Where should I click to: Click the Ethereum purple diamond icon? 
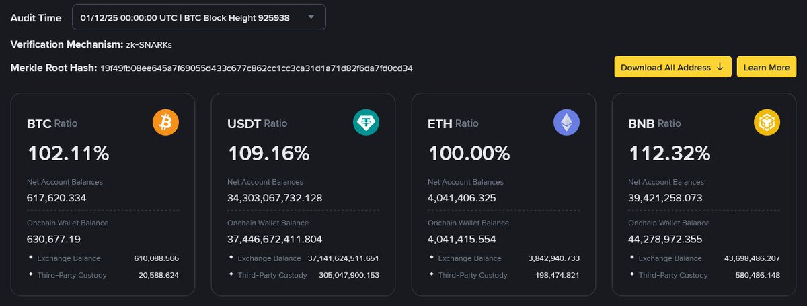[566, 123]
